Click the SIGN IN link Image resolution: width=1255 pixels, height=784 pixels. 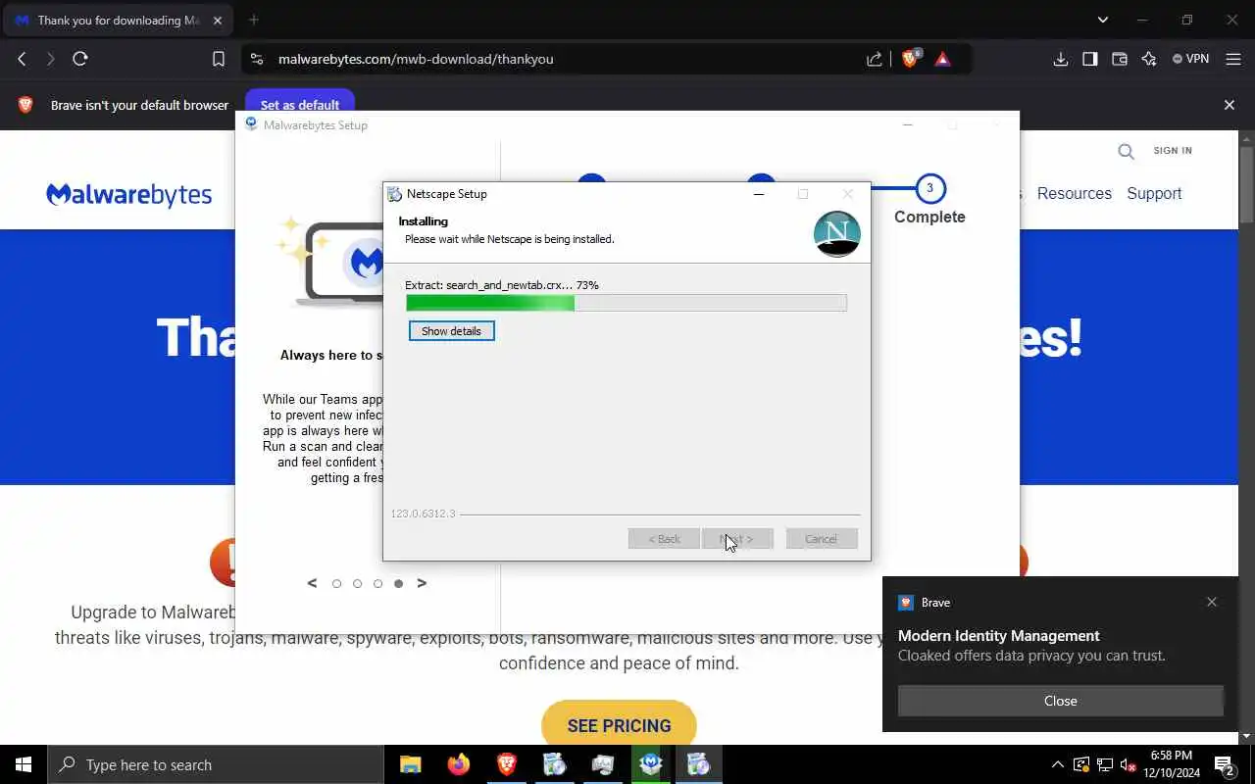point(1173,150)
